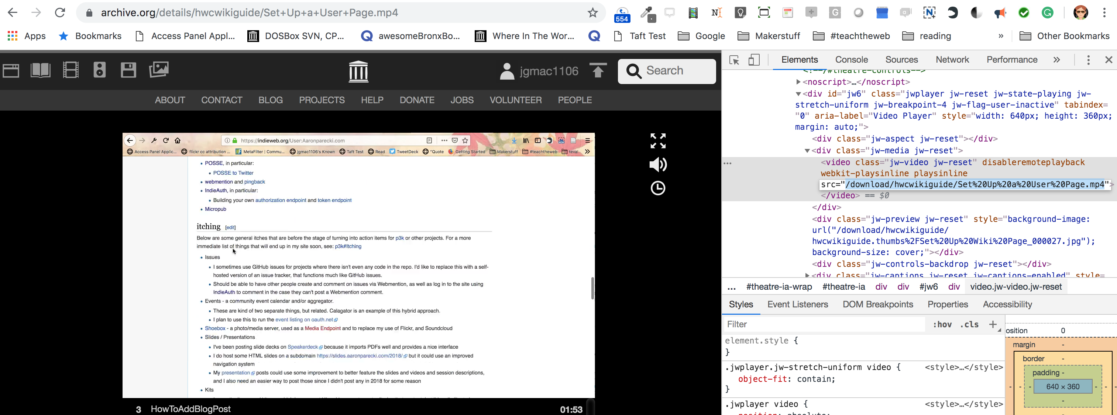1117x415 pixels.
Task: Open the Texts book icon
Action: 40,70
